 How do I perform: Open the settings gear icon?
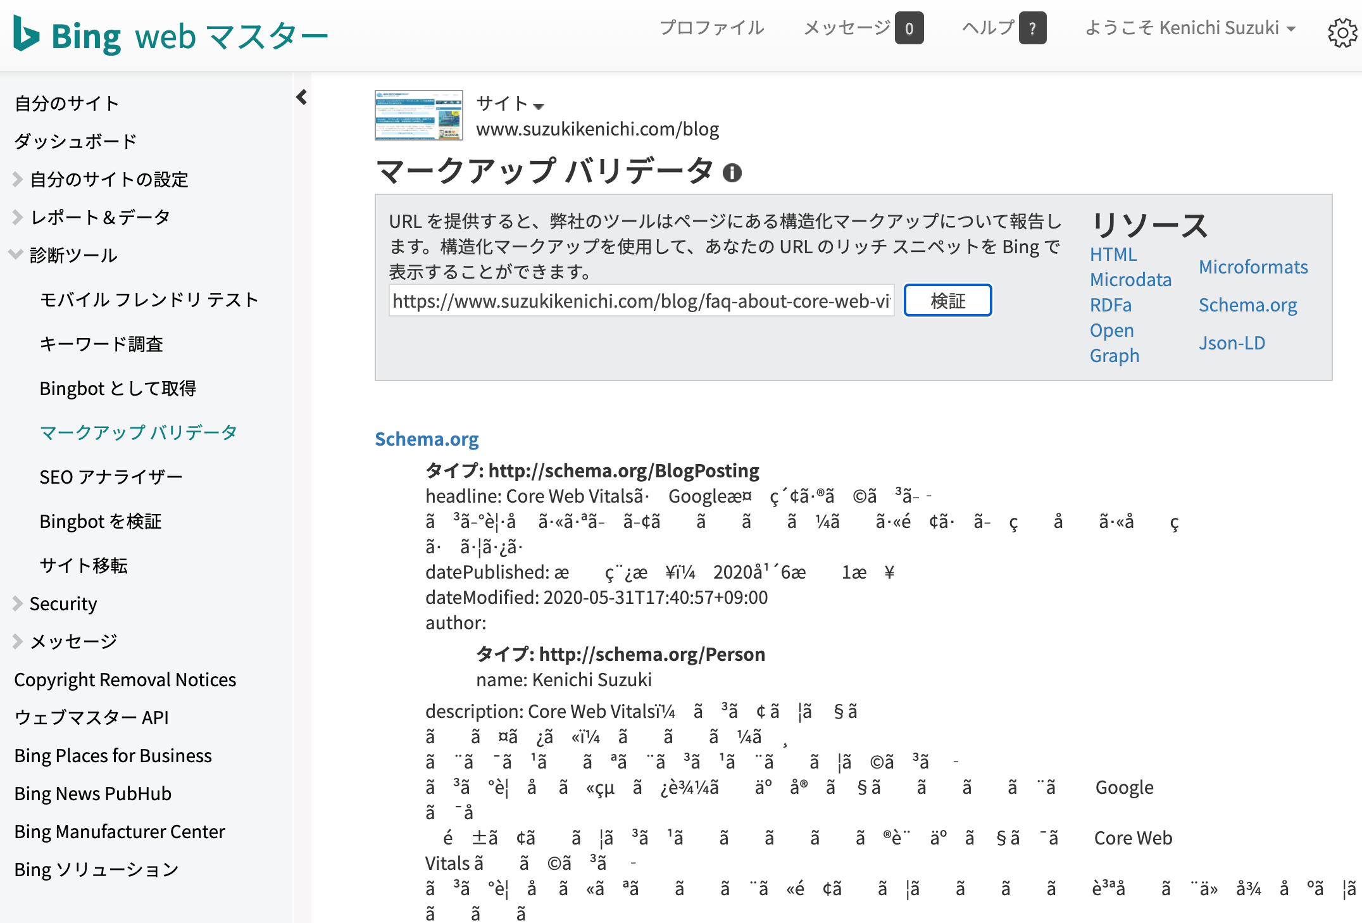(x=1342, y=33)
